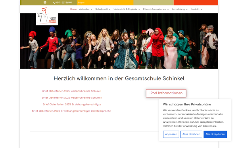Click the orange-red top bar segment
The image size is (238, 148).
coord(196,3)
